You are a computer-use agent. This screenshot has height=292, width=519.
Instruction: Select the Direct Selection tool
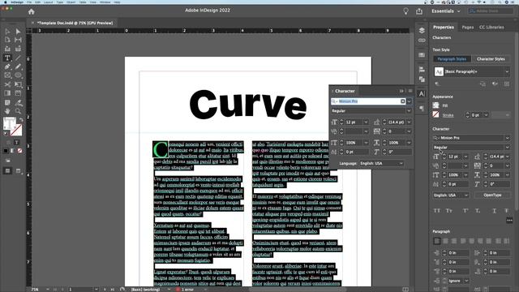tap(18, 32)
